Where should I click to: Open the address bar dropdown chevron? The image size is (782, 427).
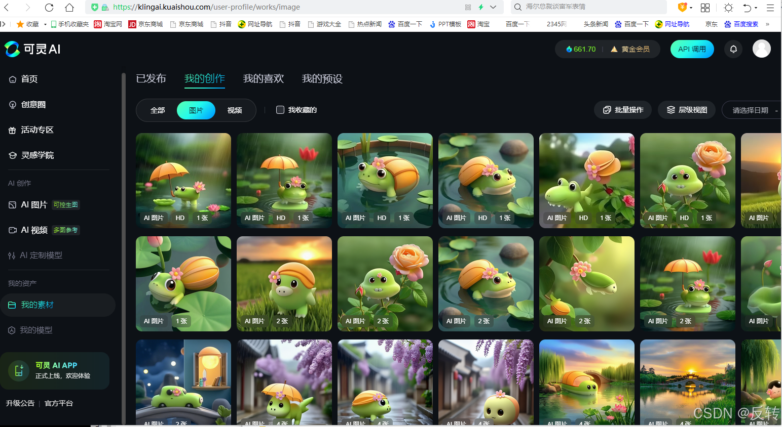coord(493,7)
